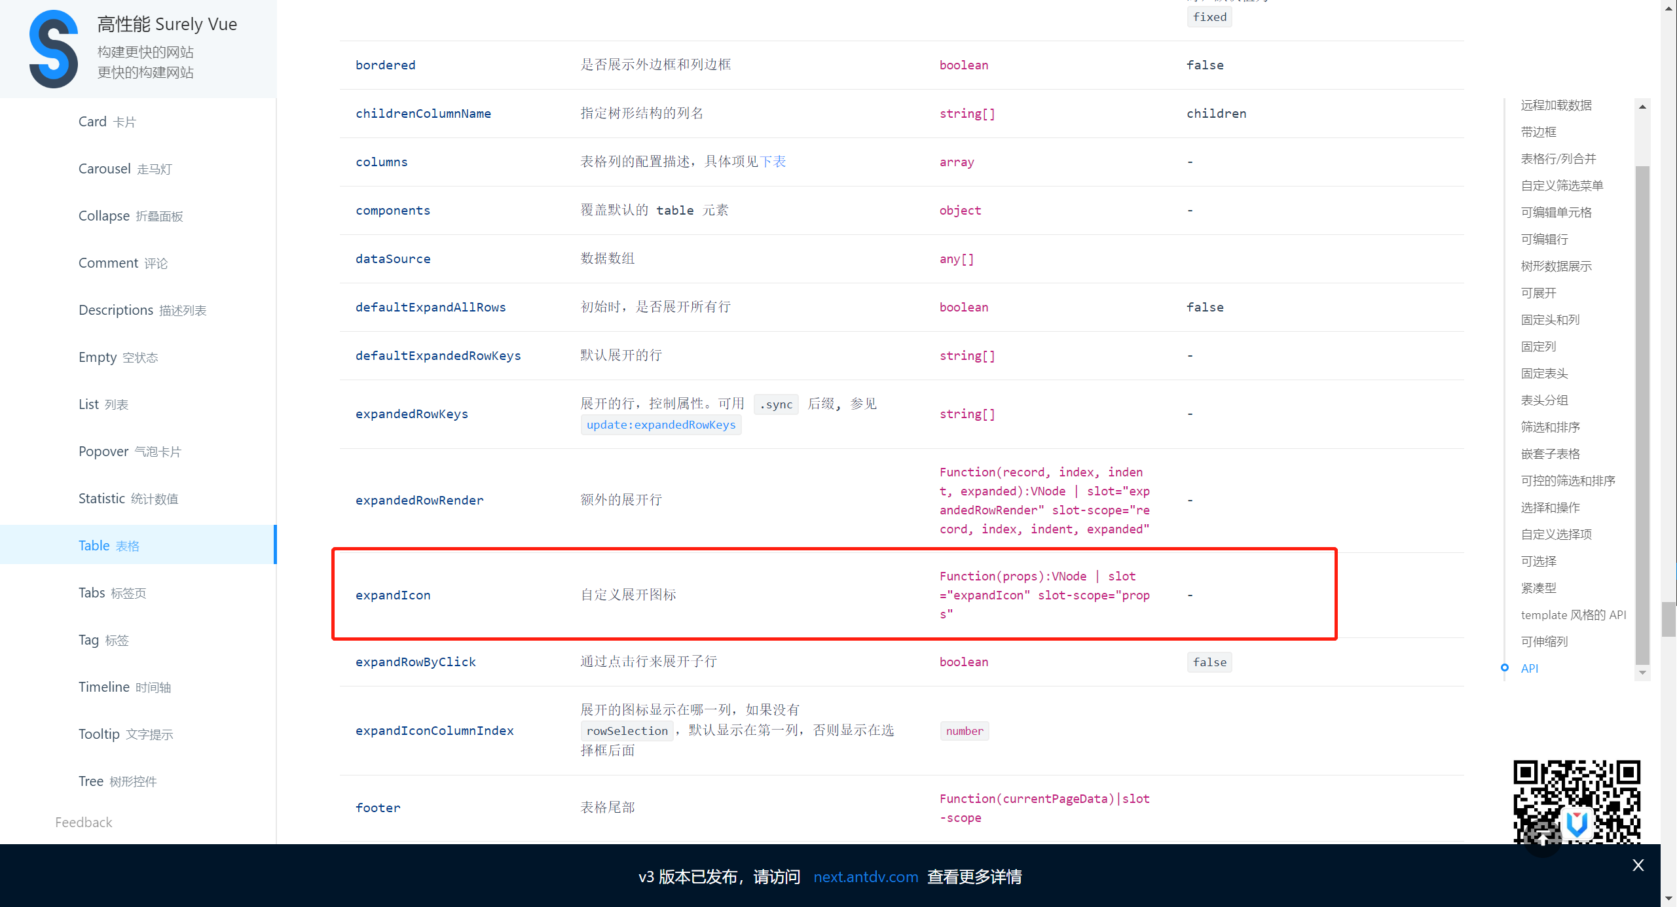1677x907 pixels.
Task: Jump to 筛选和排序 anchor
Action: click(1550, 427)
